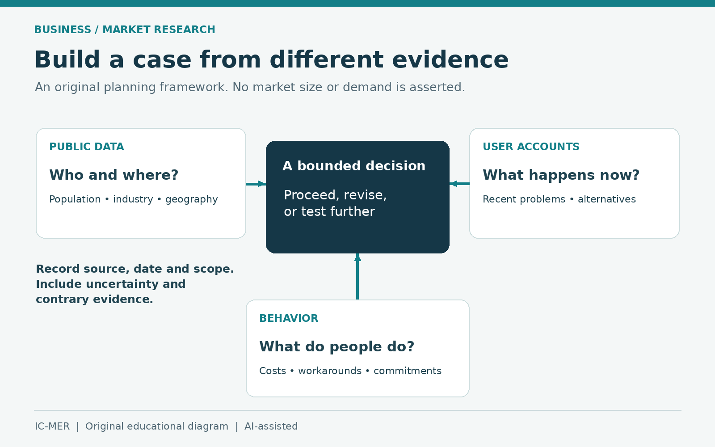This screenshot has width=715, height=447.
Task: Click 'Recent problems • alternatives' text
Action: click(559, 199)
